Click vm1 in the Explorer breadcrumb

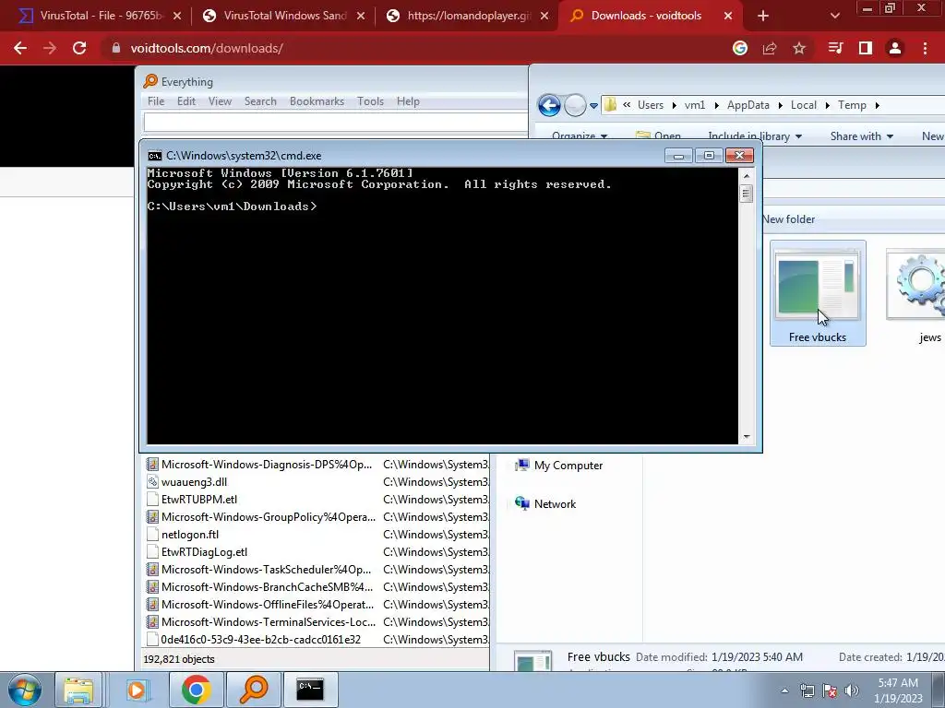pos(694,105)
